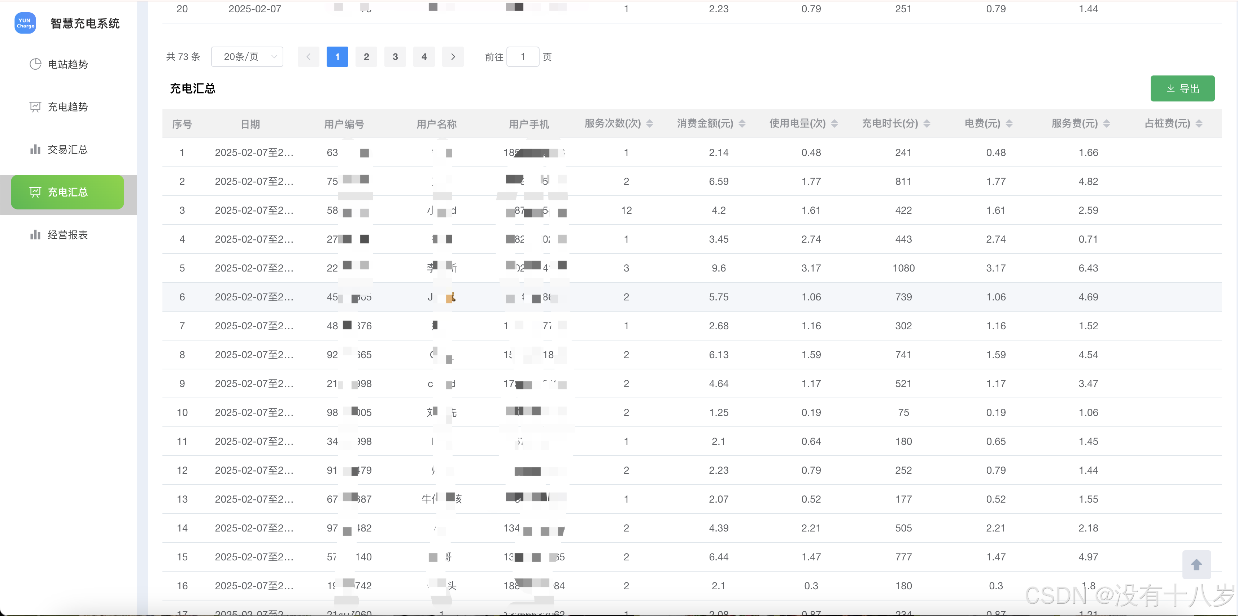
Task: Toggle sort on 电费(元) column
Action: (x=1009, y=123)
